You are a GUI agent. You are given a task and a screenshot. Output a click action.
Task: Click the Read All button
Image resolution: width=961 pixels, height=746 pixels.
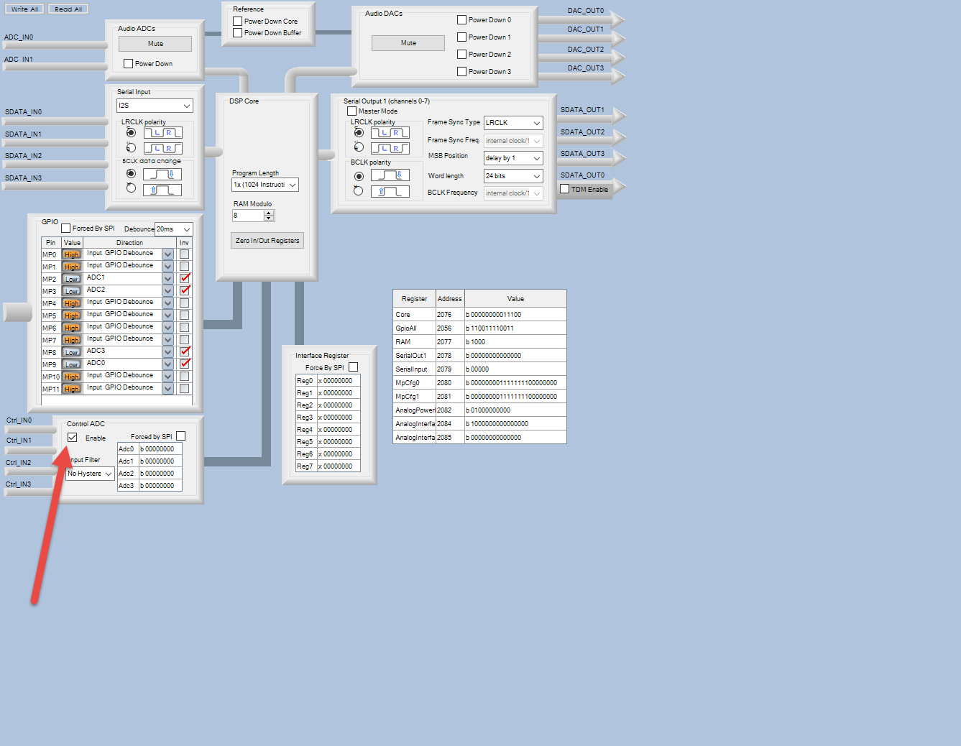point(68,9)
